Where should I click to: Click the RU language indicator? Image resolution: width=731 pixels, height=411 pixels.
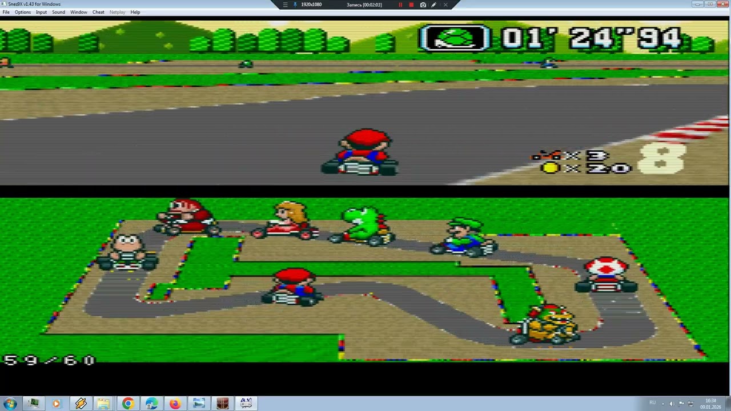pyautogui.click(x=652, y=403)
